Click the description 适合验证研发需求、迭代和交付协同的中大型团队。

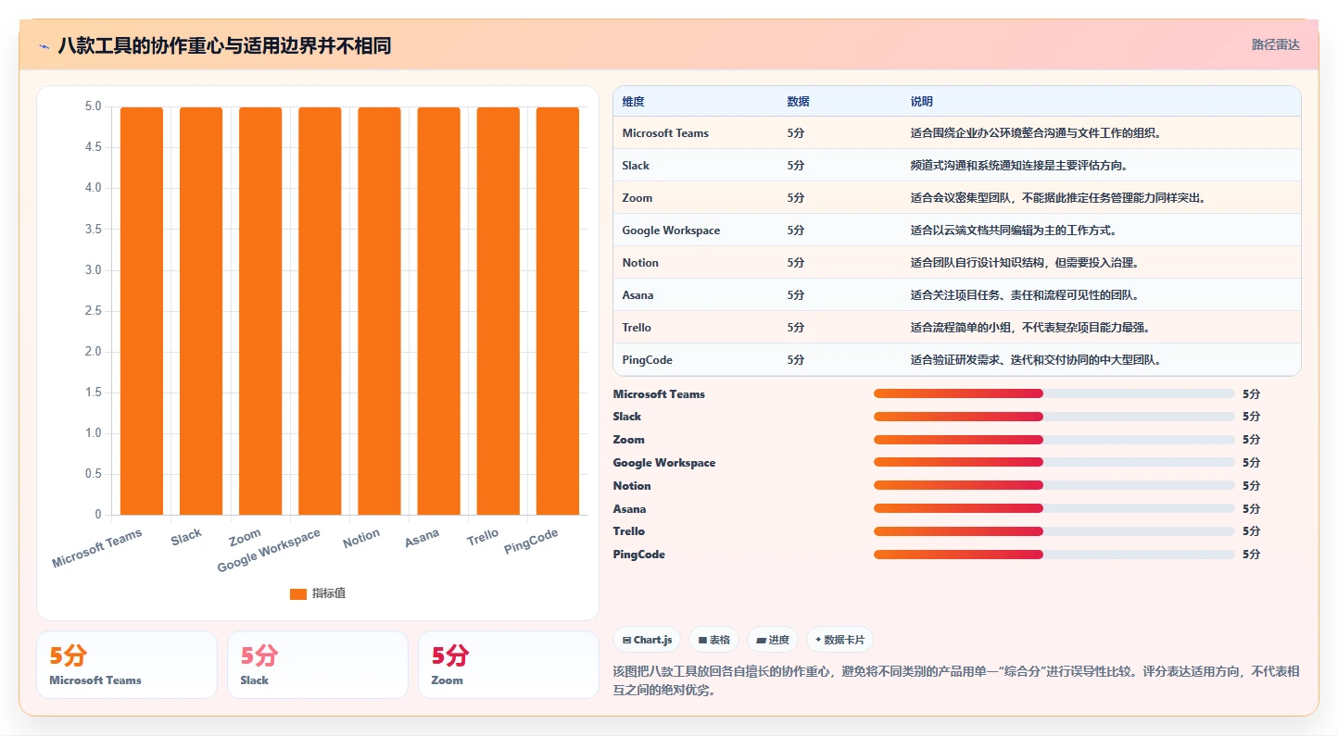1036,360
